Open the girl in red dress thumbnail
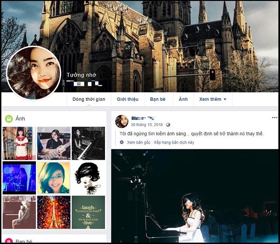 (x=19, y=143)
